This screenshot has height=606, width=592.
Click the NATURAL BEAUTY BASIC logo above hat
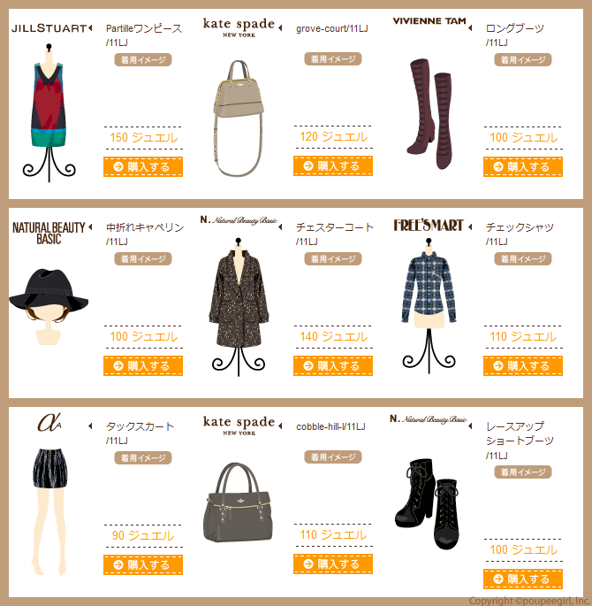click(x=49, y=233)
